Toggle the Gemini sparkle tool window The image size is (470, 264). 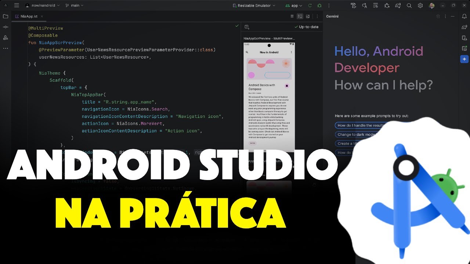click(x=464, y=59)
